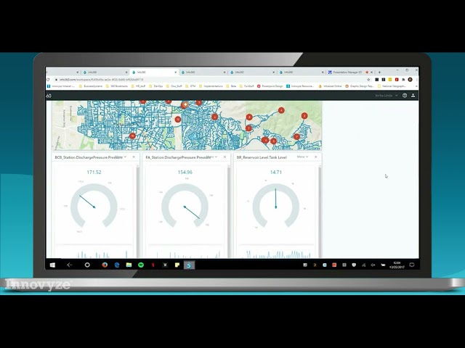
Task: Open the user account profile icon
Action: pyautogui.click(x=413, y=95)
